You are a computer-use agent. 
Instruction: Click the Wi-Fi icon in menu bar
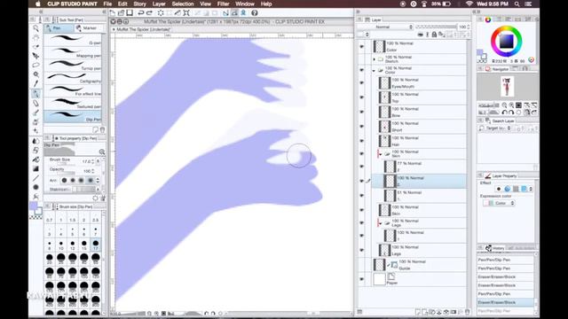[x=469, y=4]
